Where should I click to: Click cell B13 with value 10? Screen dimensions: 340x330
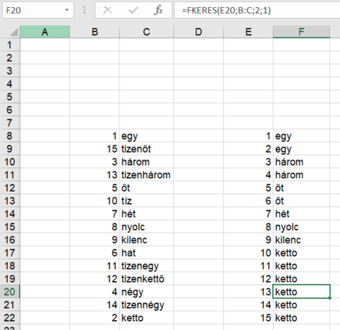tap(95, 201)
